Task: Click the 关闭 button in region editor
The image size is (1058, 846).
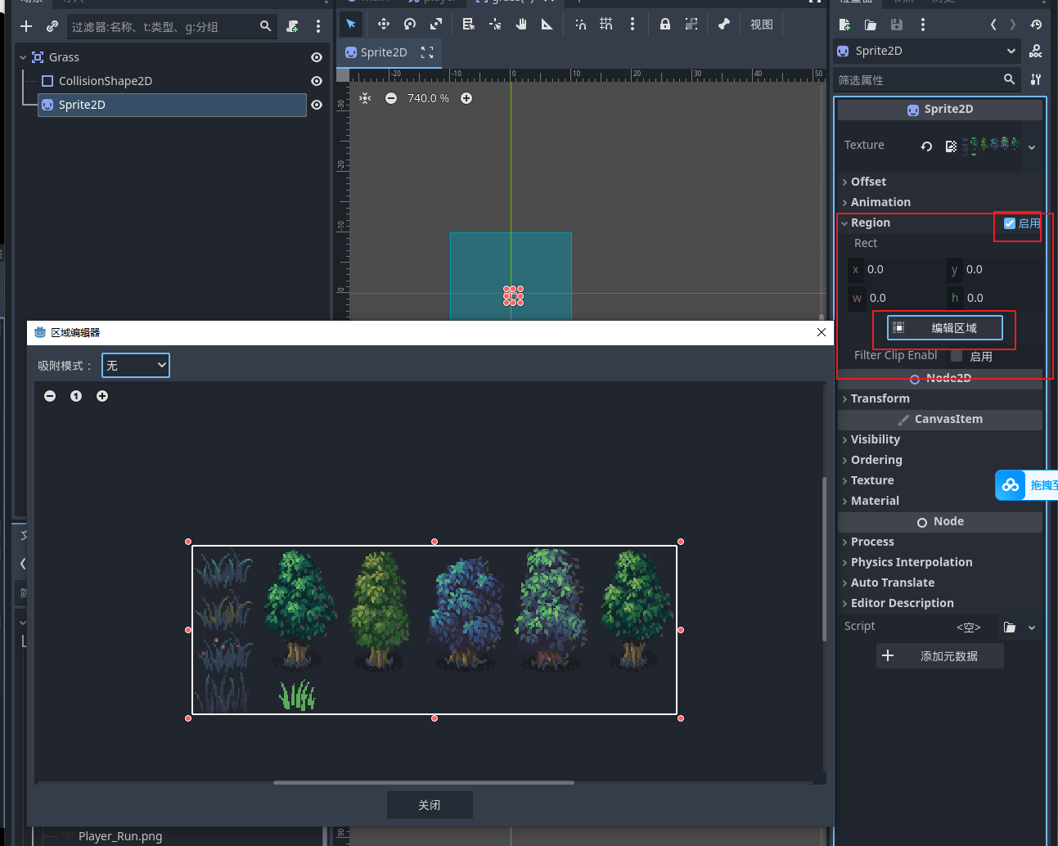Action: [x=430, y=805]
